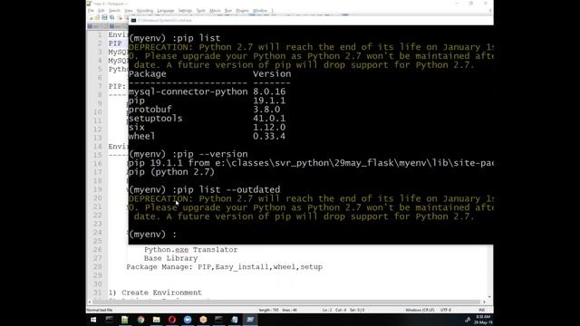
Task: Click the Open file toolbar icon
Action: click(x=97, y=18)
